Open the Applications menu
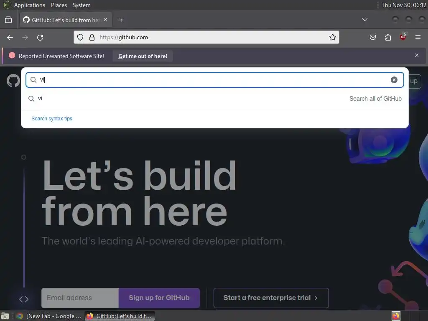The width and height of the screenshot is (428, 321). click(30, 5)
